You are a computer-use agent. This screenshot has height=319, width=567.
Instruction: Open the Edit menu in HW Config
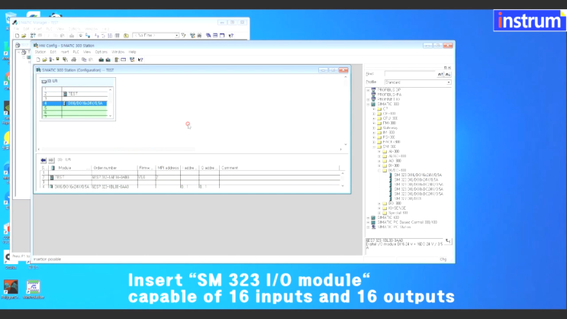click(53, 52)
